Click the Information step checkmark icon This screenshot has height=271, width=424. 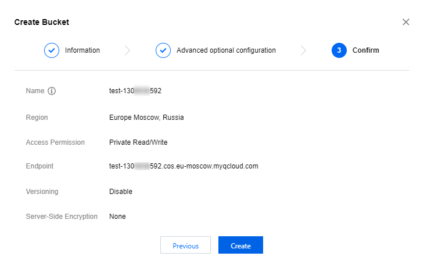tap(52, 50)
